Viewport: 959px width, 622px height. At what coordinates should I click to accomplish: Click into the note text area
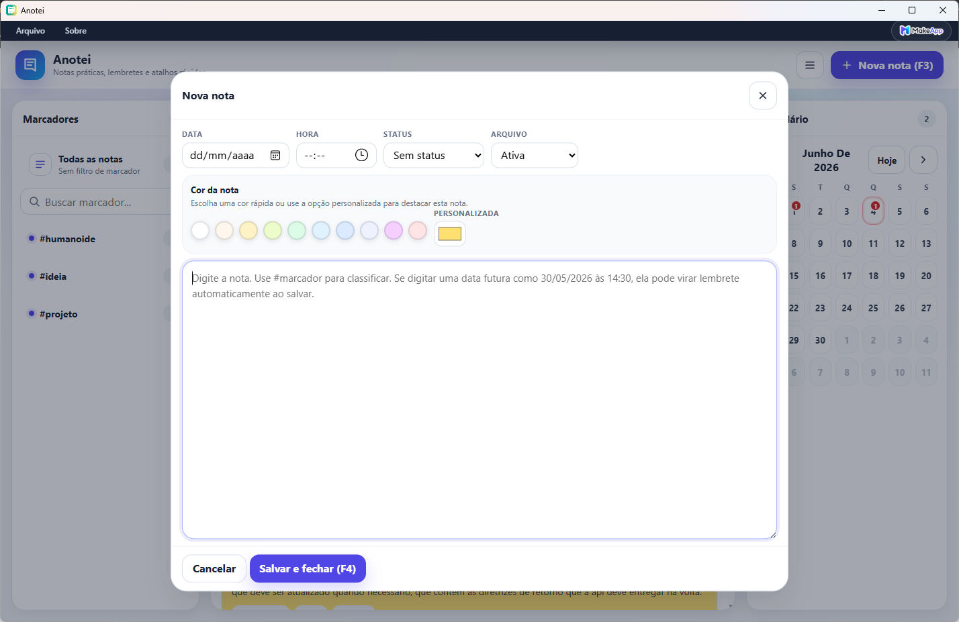479,400
